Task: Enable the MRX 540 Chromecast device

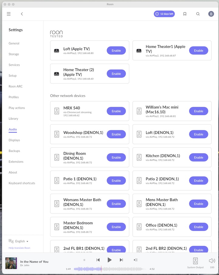Action: 116,111
